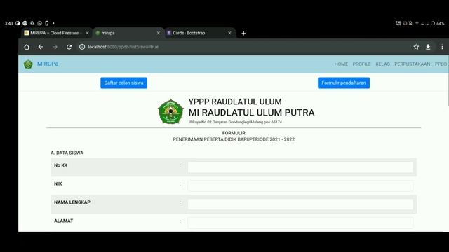This screenshot has width=449, height=252.
Task: Click the browser forward arrow
Action: (x=55, y=47)
